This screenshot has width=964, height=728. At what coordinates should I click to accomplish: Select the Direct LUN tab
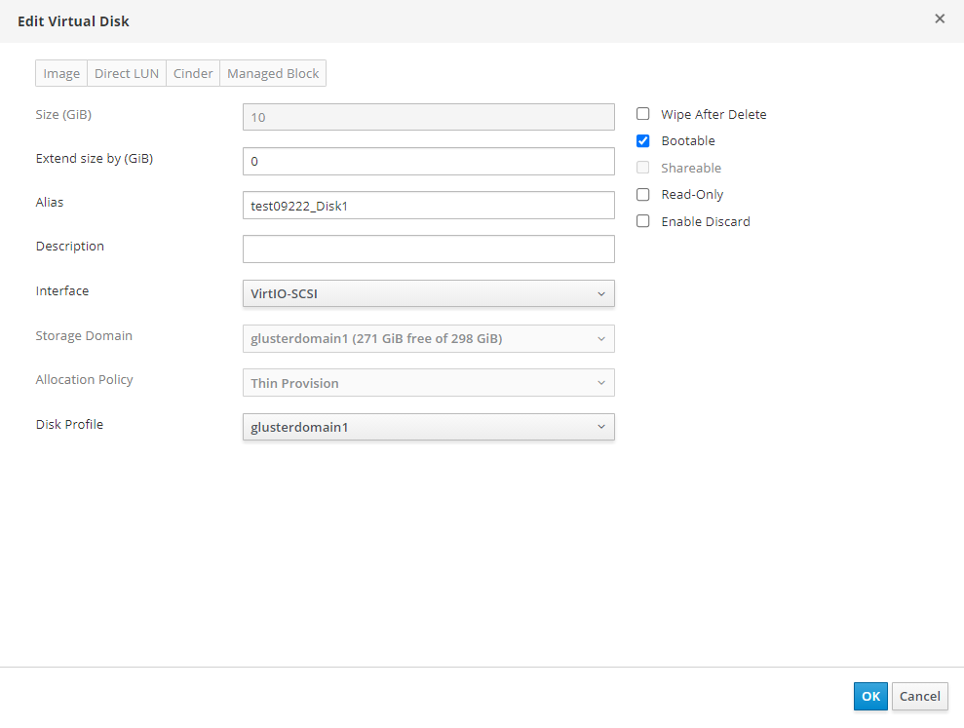127,74
